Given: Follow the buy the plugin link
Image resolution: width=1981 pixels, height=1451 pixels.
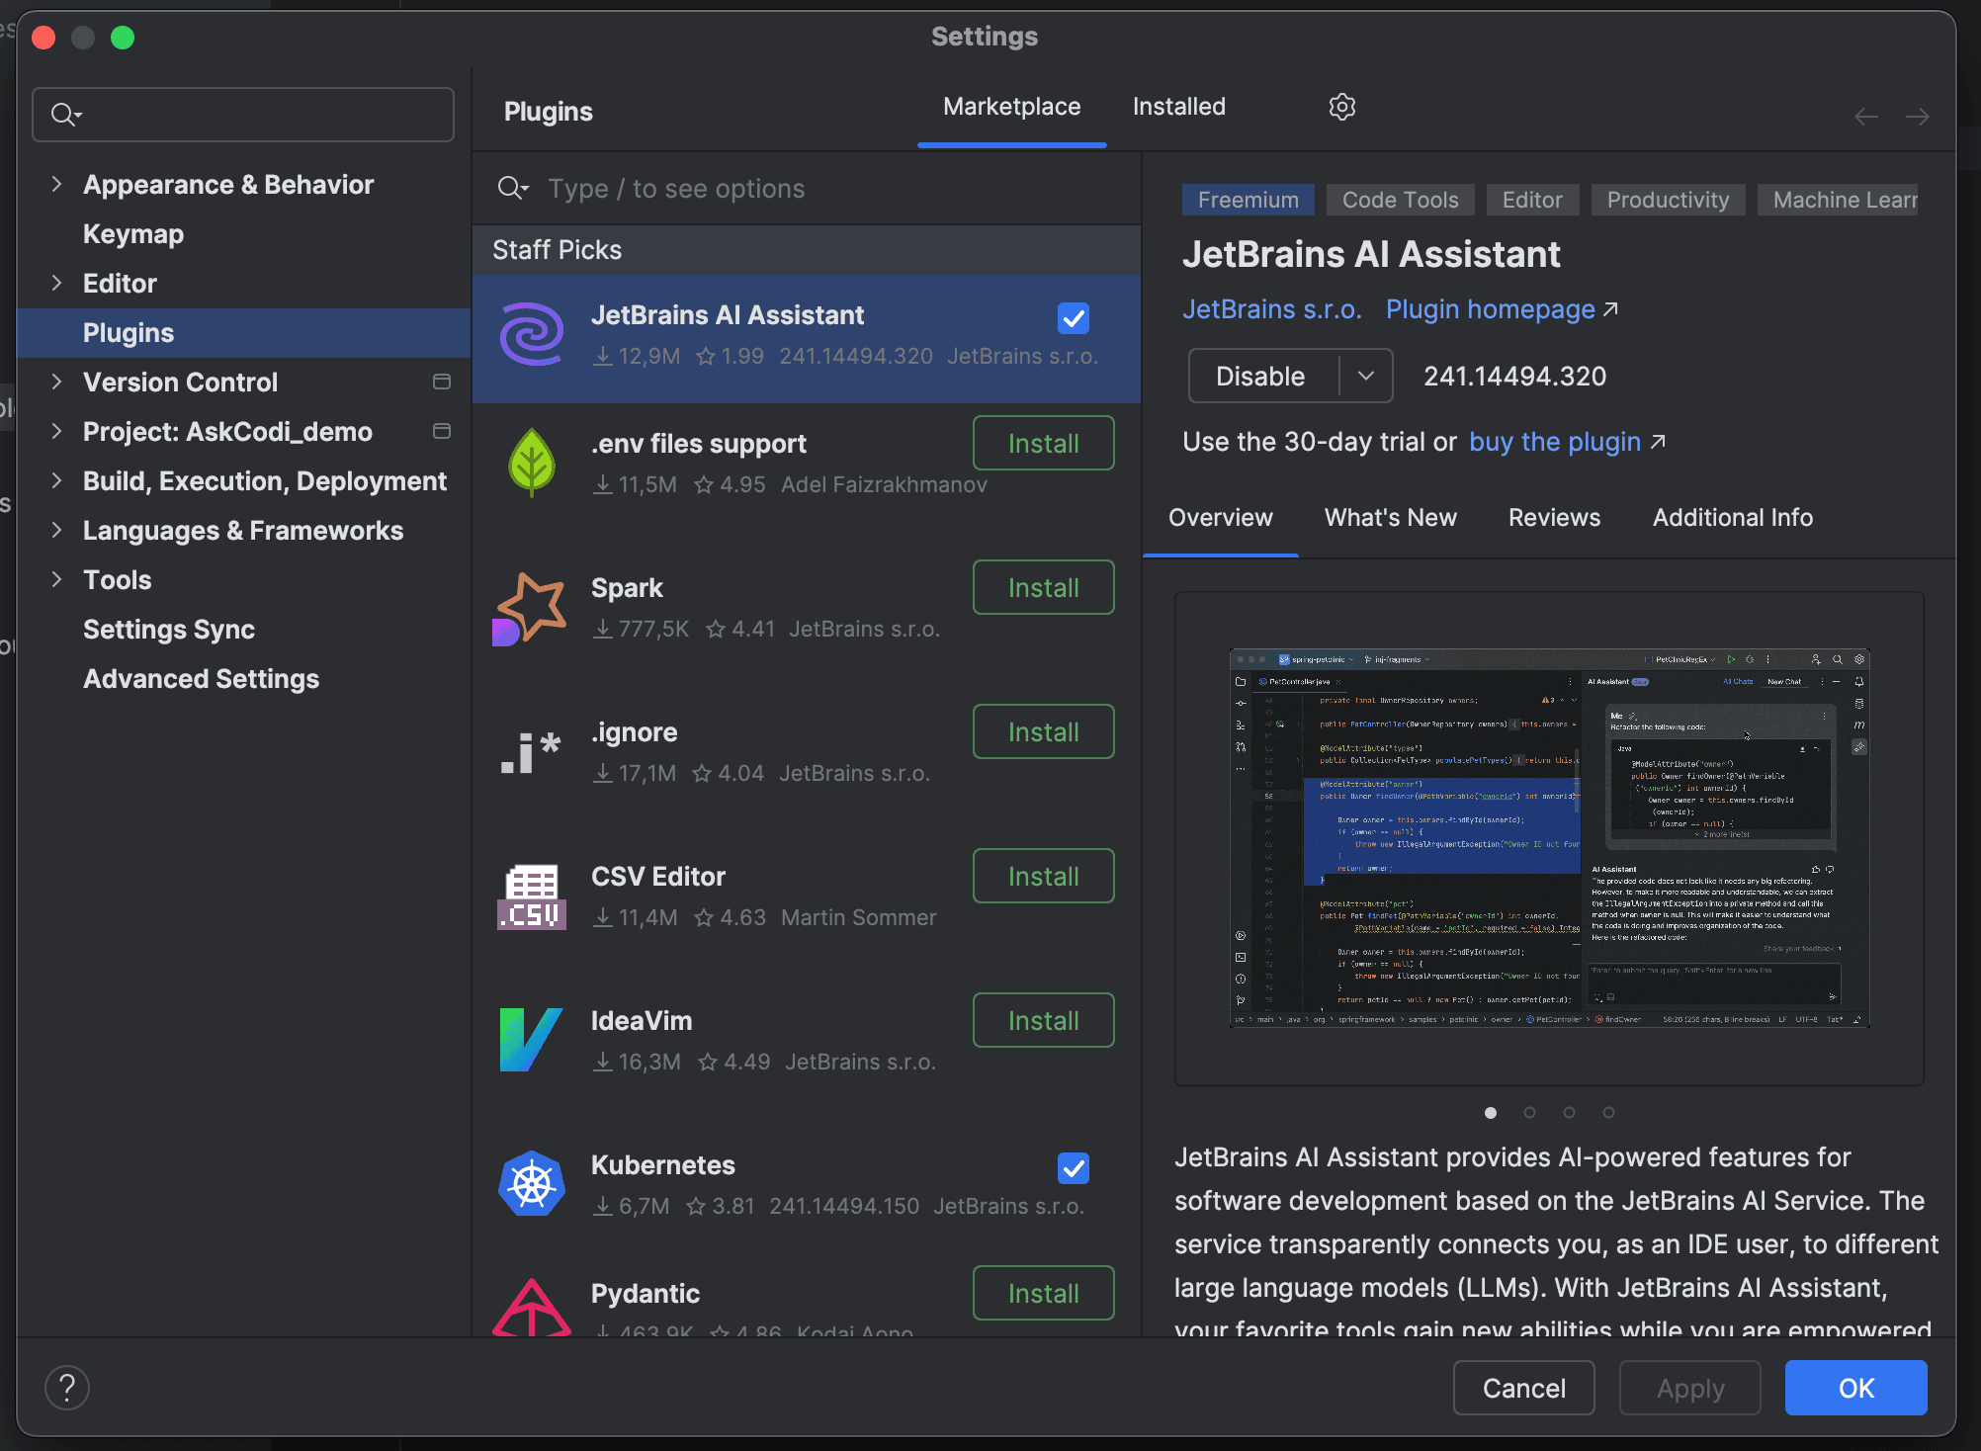Looking at the screenshot, I should pos(1555,442).
